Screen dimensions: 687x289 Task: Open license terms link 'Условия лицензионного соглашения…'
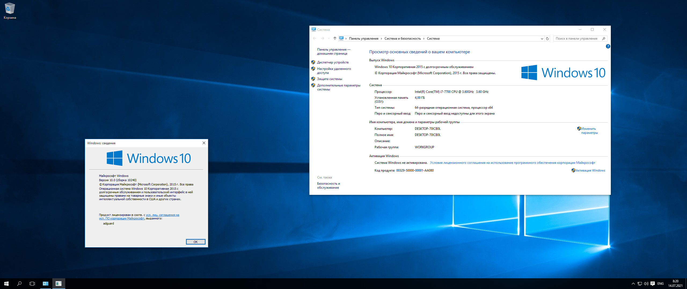513,163
